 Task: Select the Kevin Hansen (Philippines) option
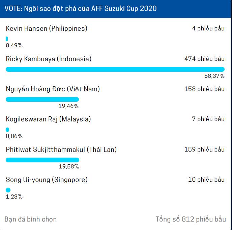point(47,28)
